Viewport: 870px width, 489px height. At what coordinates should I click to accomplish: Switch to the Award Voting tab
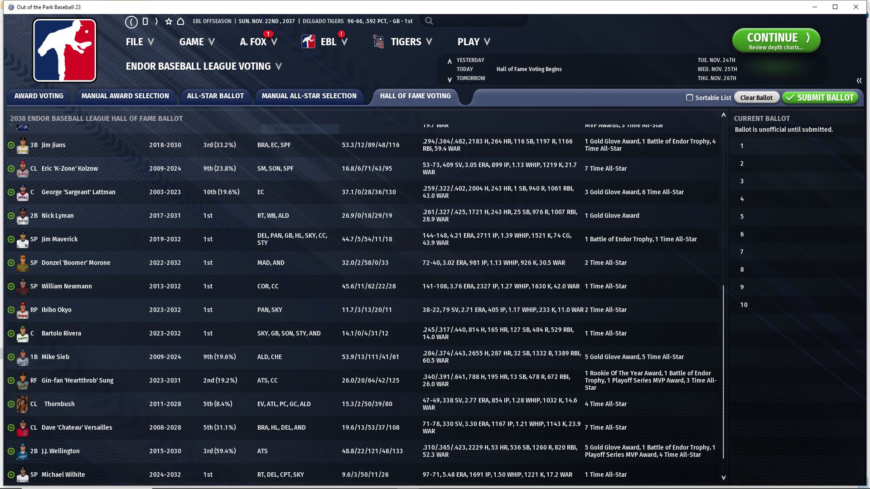tap(39, 96)
